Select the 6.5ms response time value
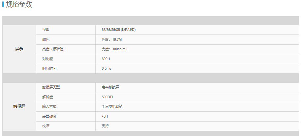 (x=106, y=68)
